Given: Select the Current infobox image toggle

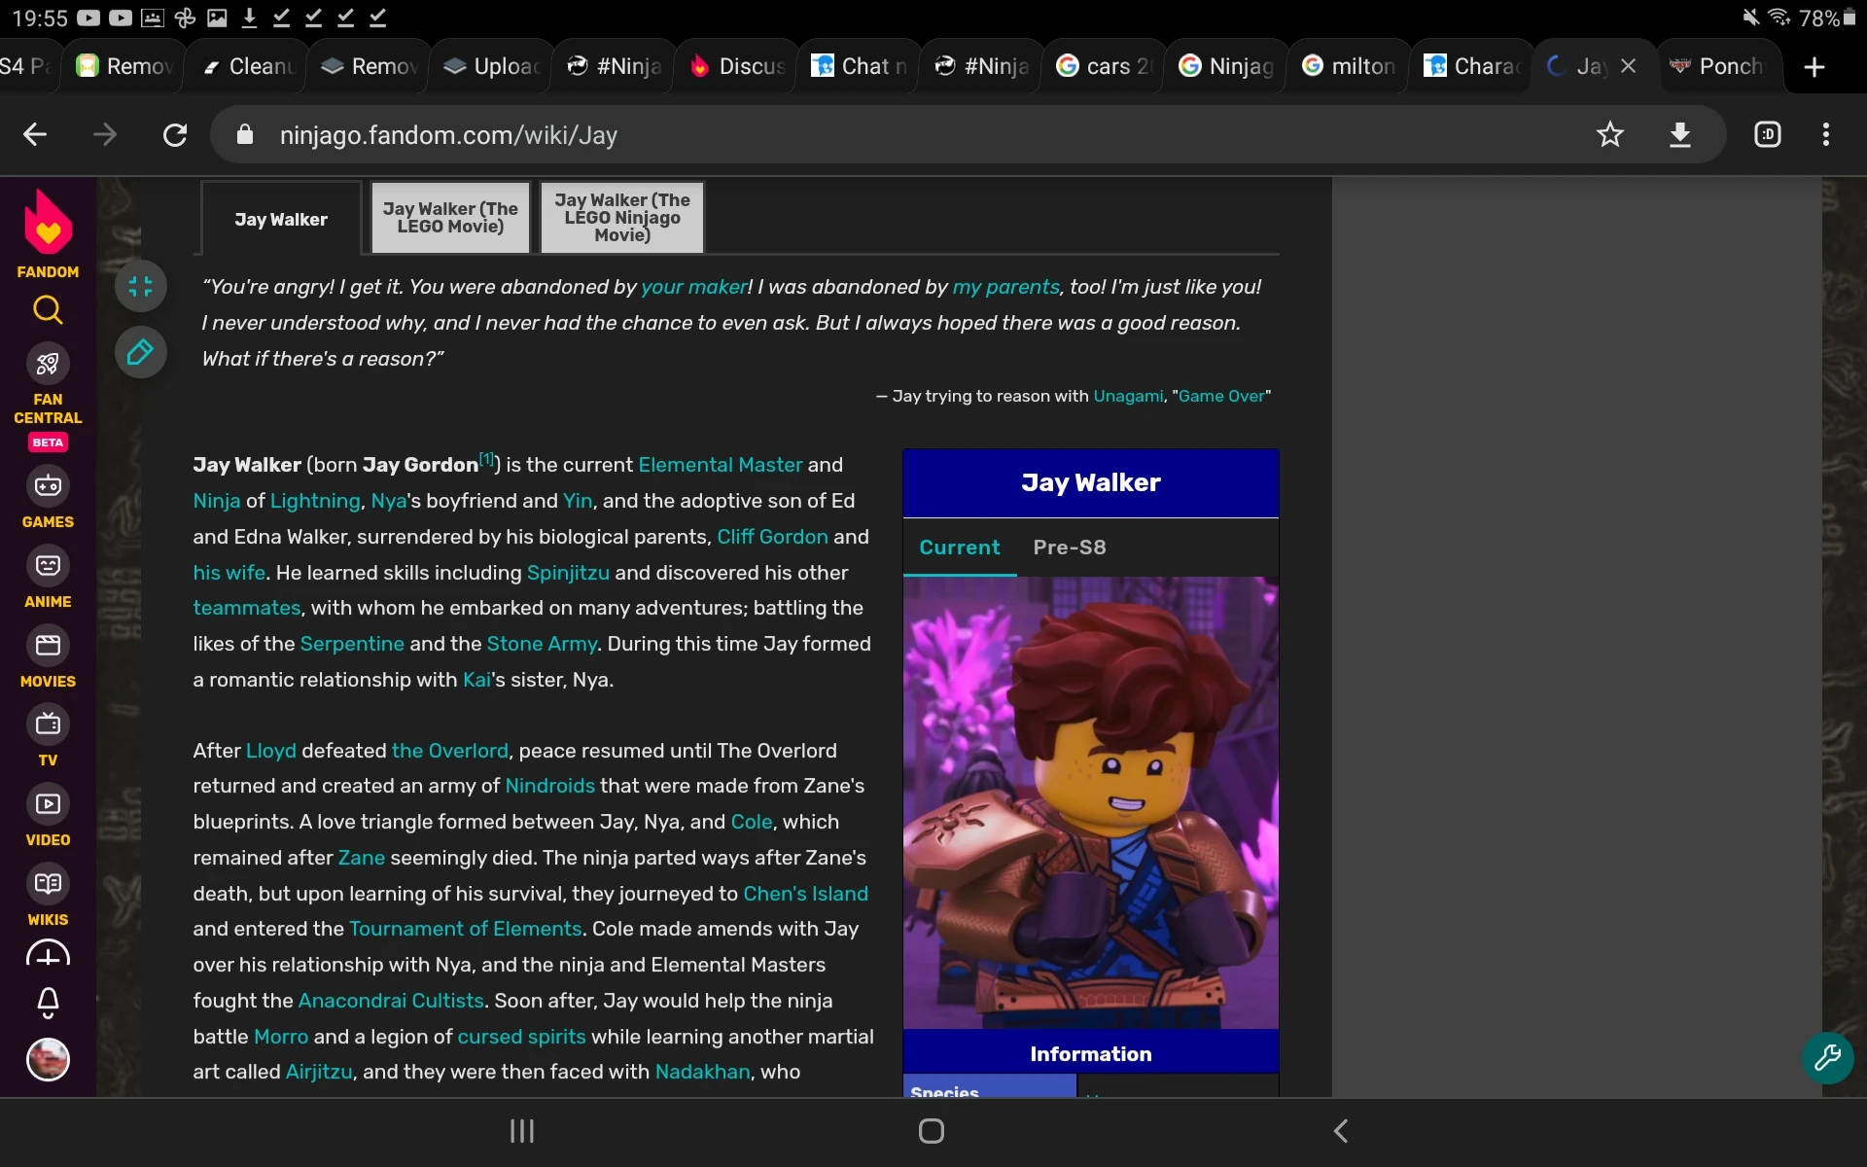Looking at the screenshot, I should click(959, 548).
